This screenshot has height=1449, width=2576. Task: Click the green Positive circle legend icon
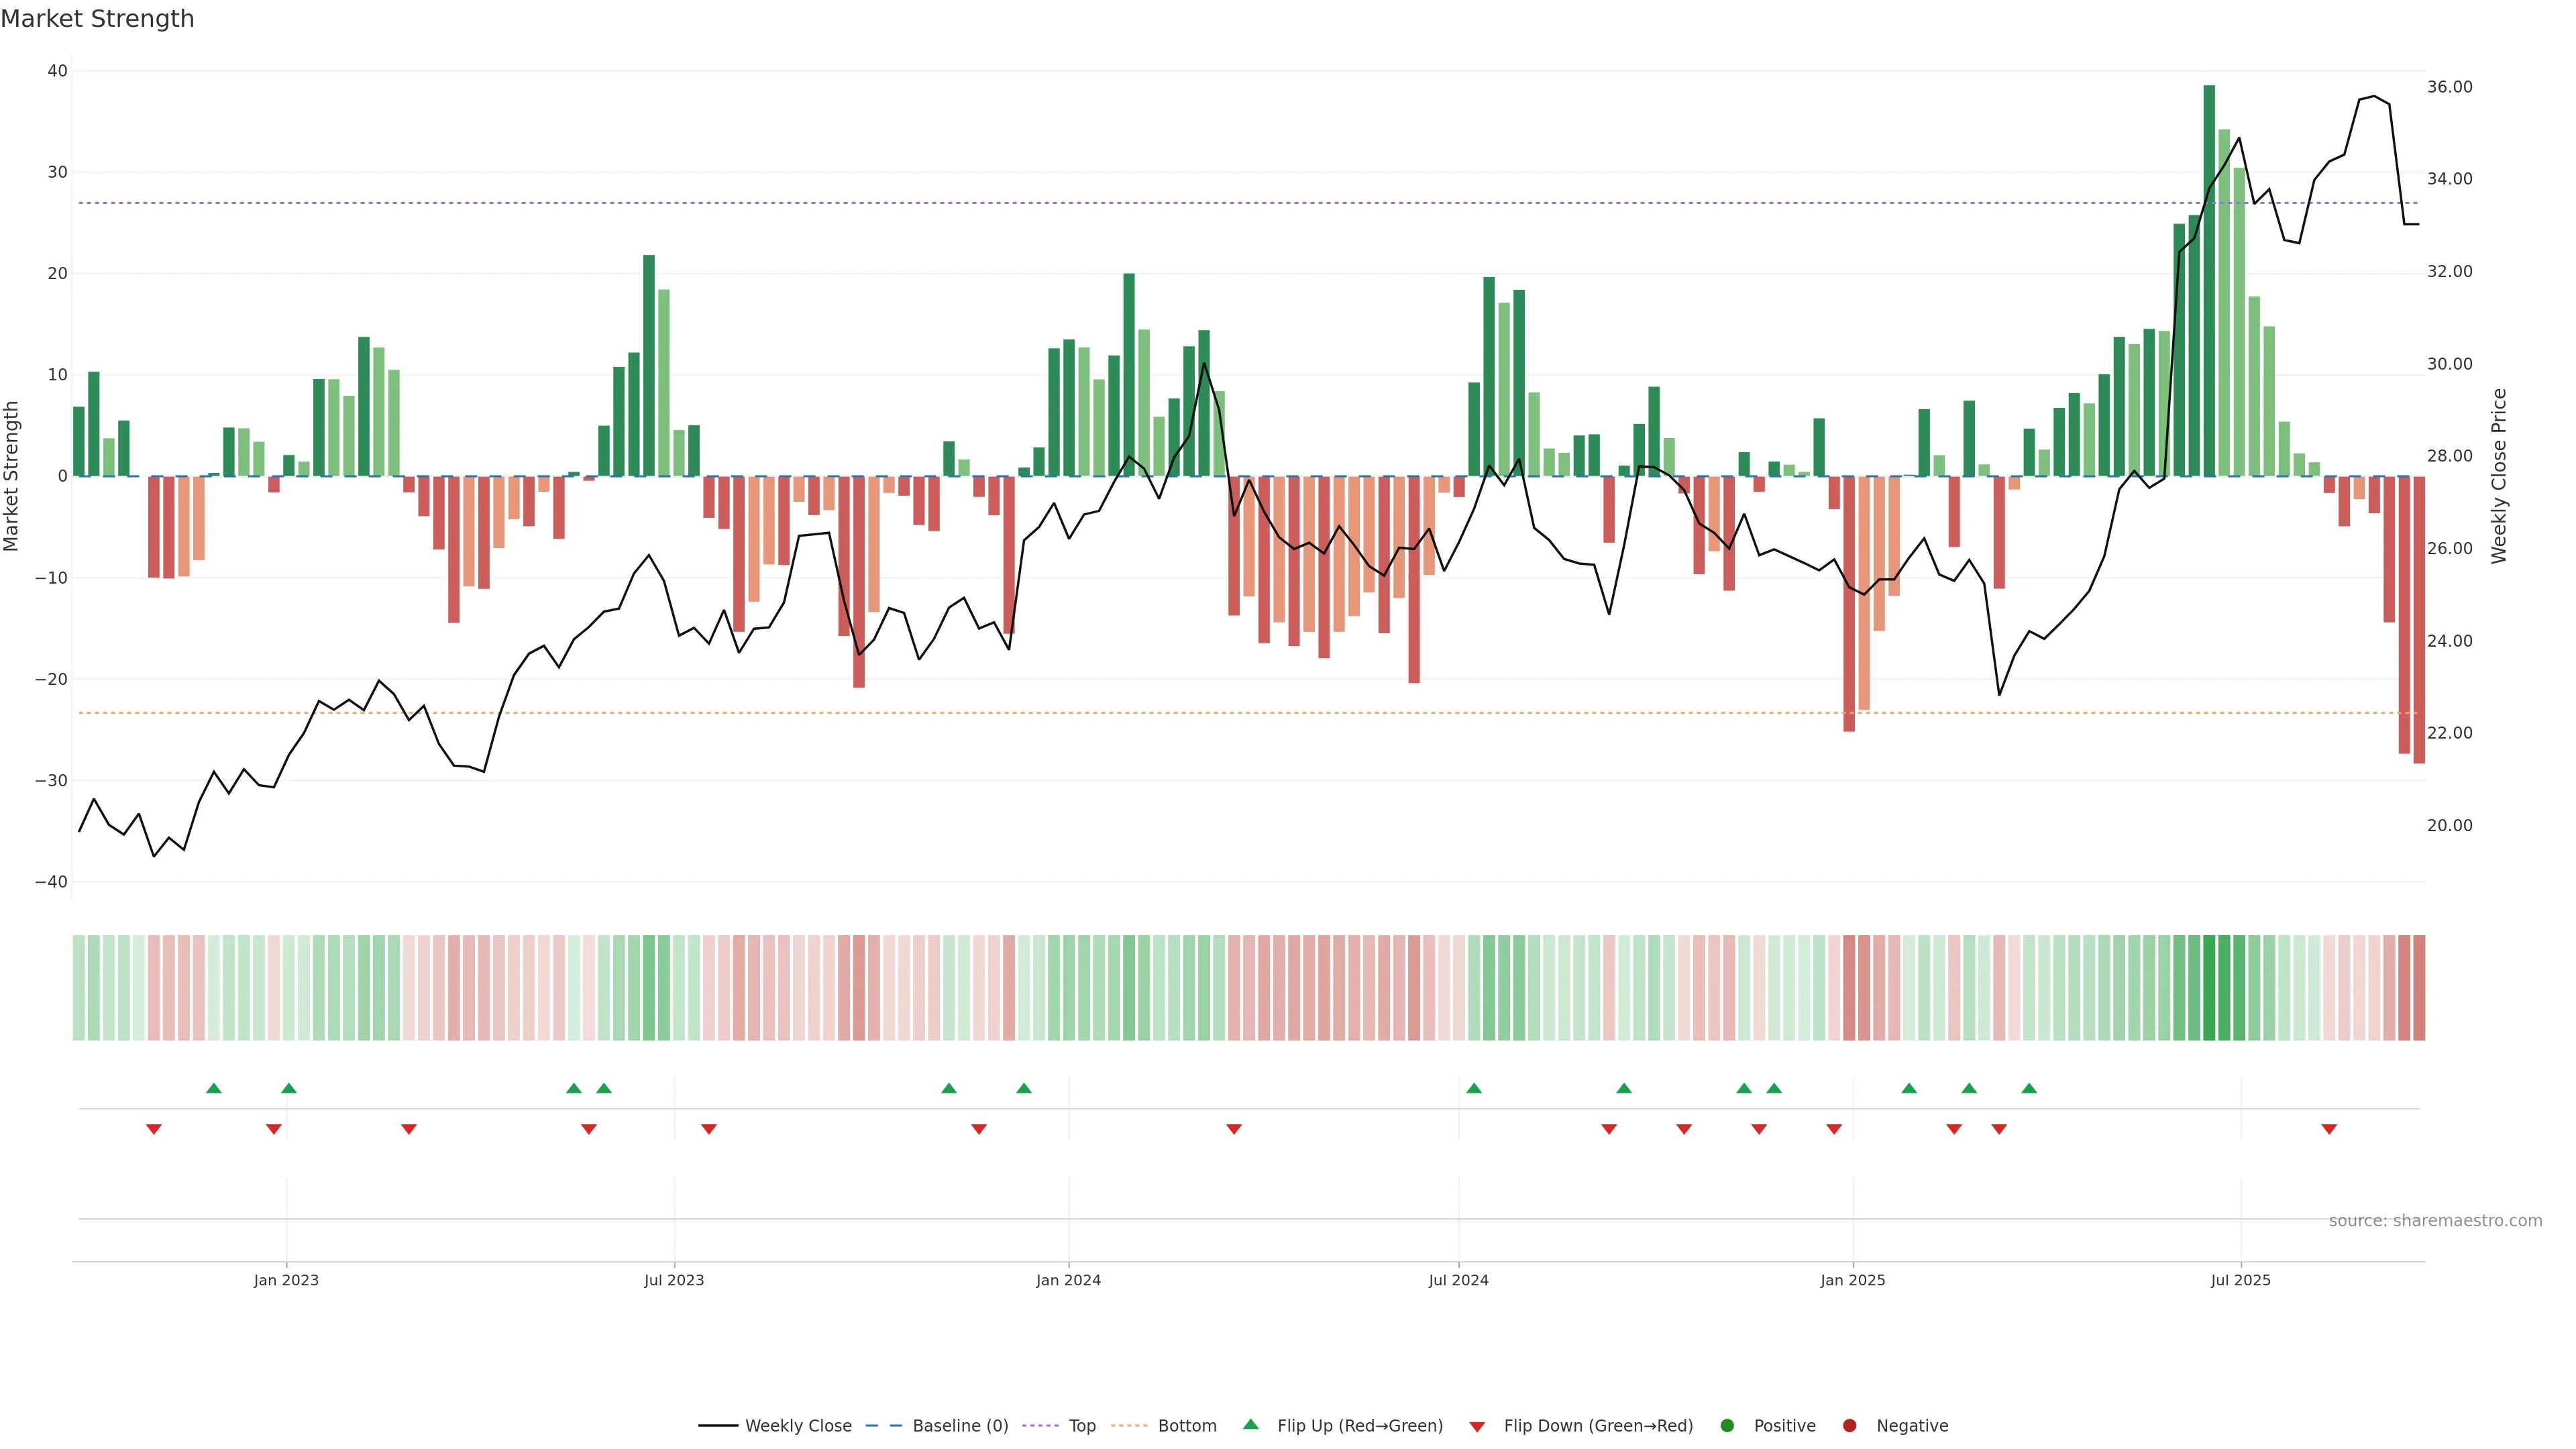click(1727, 1425)
